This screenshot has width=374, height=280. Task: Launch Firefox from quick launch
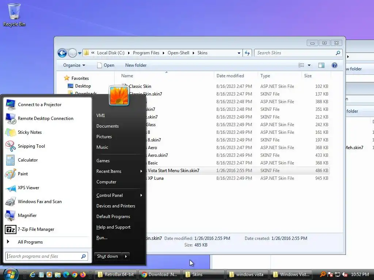(x=83, y=275)
